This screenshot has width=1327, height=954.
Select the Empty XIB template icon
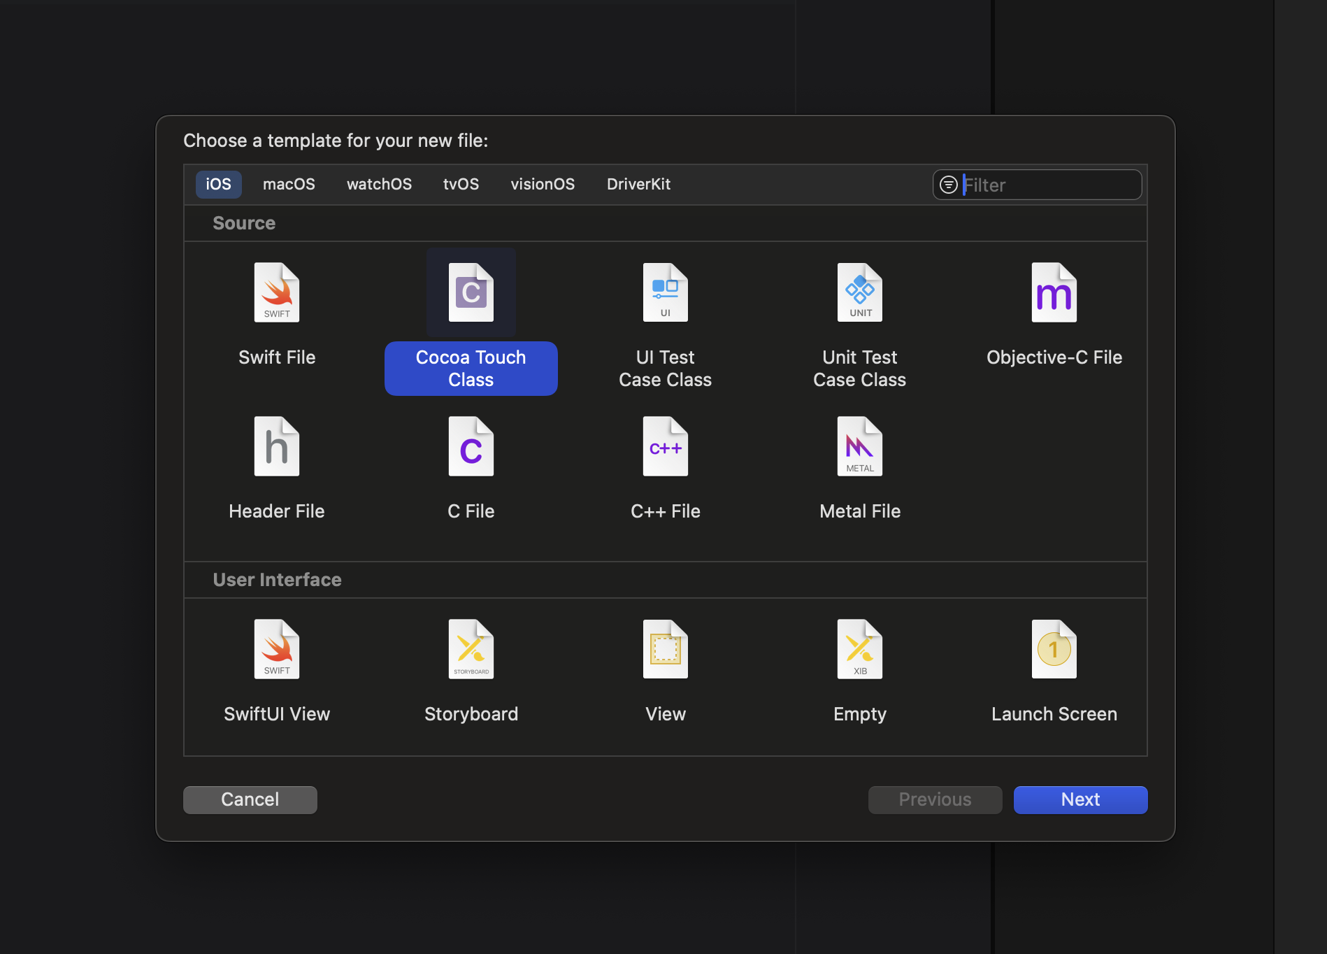click(x=860, y=649)
